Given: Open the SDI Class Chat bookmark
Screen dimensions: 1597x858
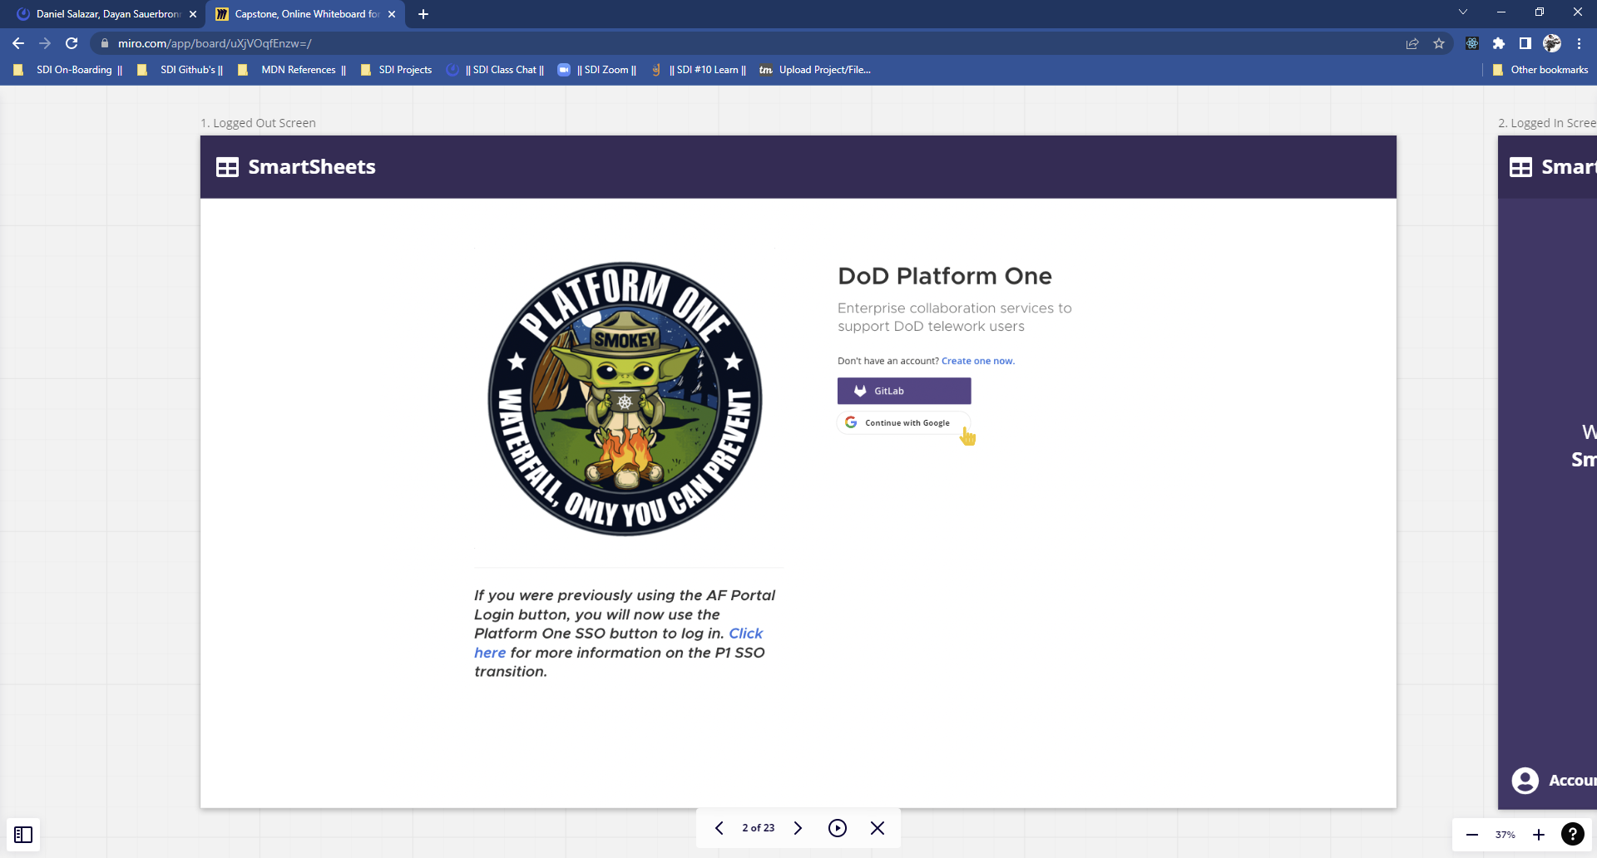Looking at the screenshot, I should 496,70.
